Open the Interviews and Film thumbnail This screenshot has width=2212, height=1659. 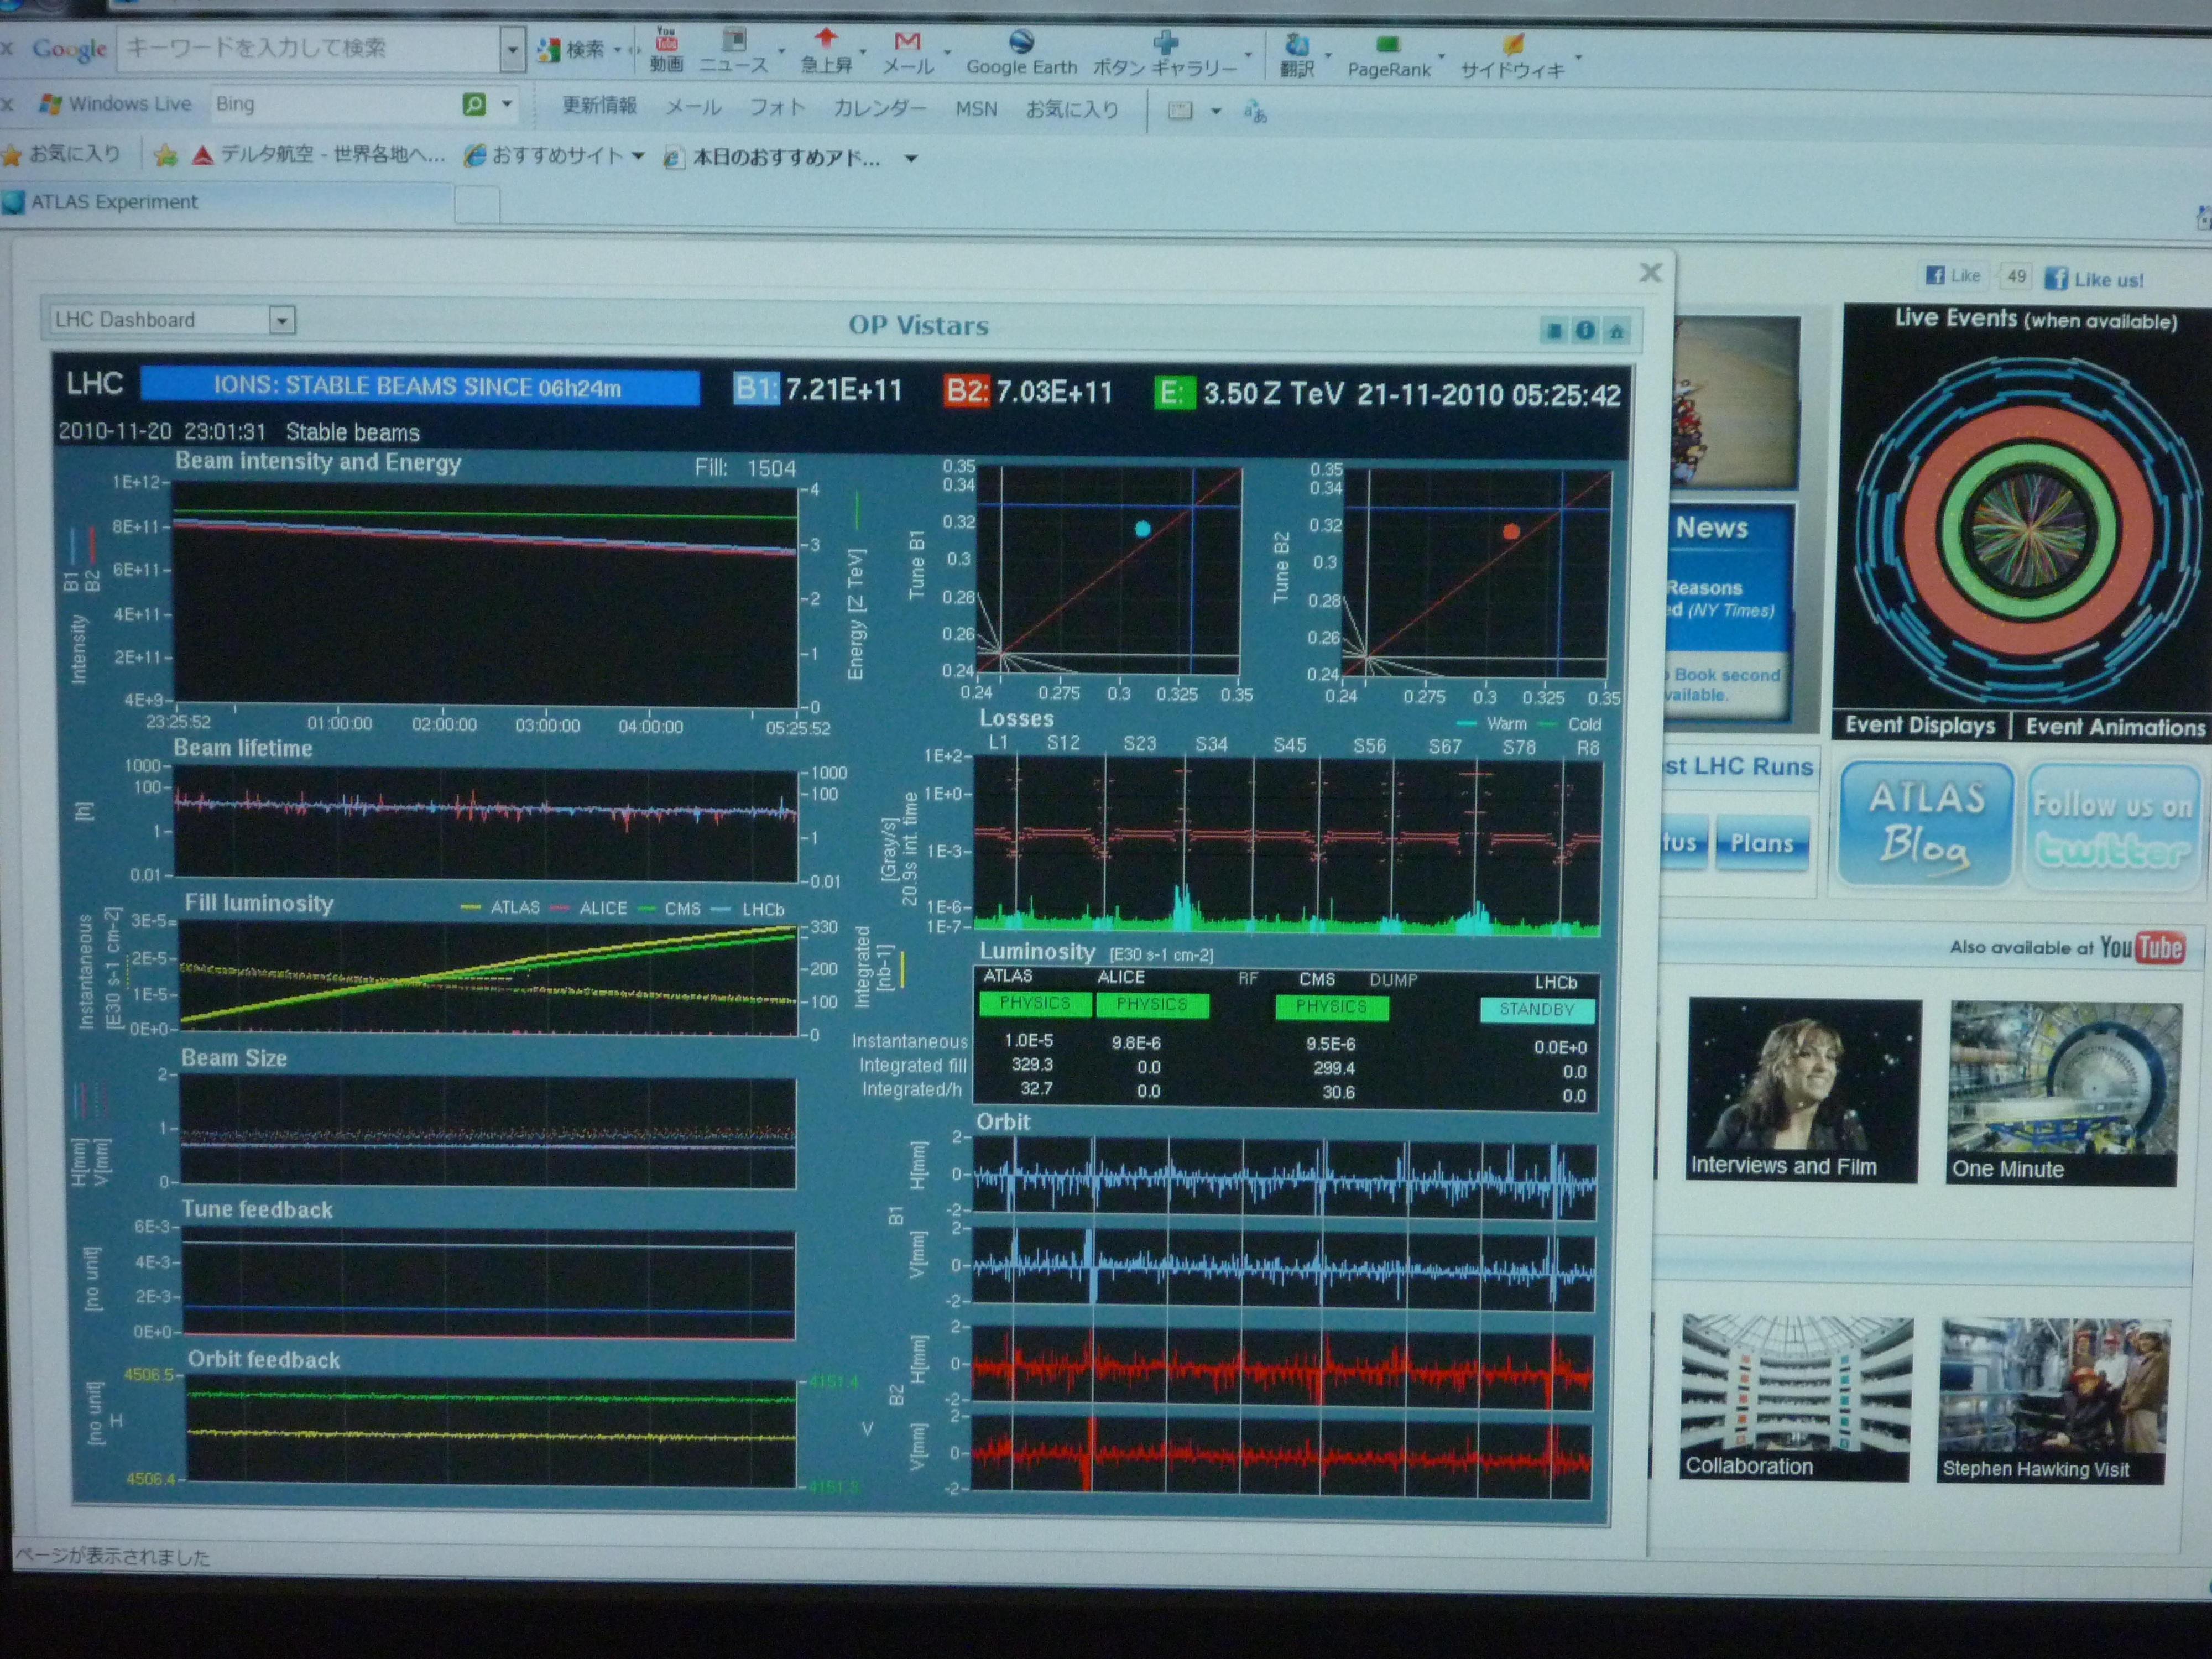(x=1803, y=1090)
